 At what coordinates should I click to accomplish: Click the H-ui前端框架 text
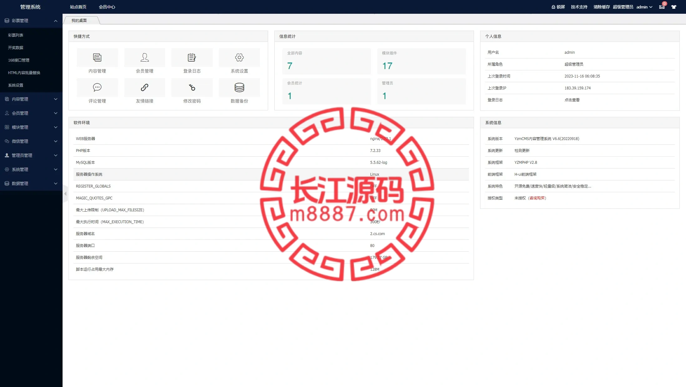point(526,174)
